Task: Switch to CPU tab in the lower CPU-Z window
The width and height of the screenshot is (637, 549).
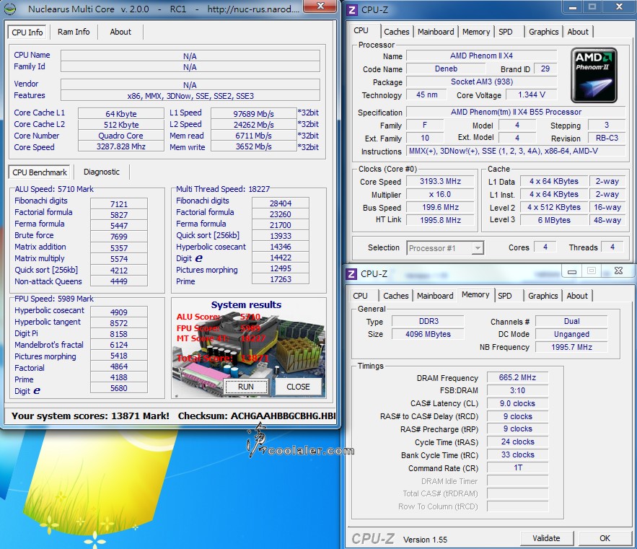Action: 361,296
